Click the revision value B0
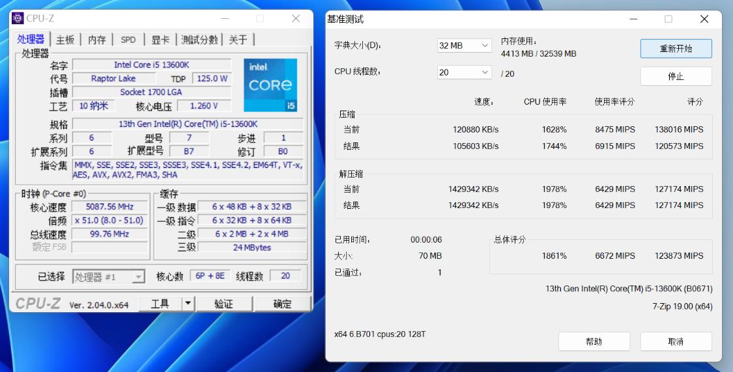 pos(283,152)
